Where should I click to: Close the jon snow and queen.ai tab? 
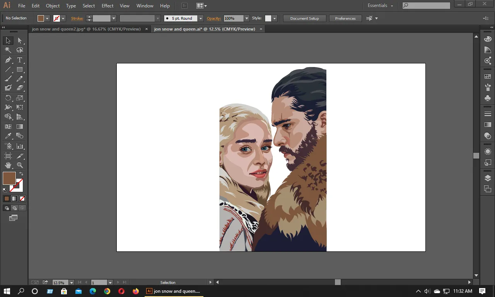click(x=261, y=29)
